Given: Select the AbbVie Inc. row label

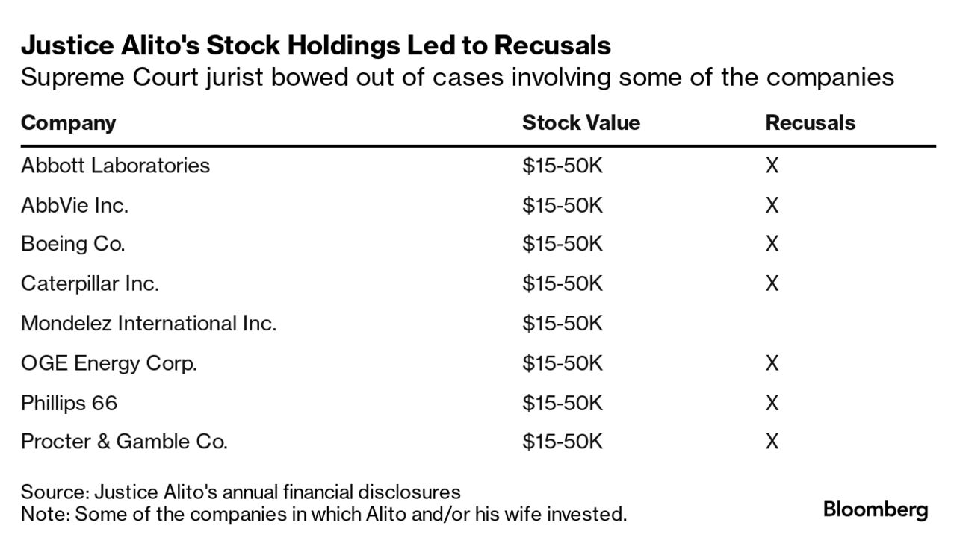Looking at the screenshot, I should click(x=75, y=205).
